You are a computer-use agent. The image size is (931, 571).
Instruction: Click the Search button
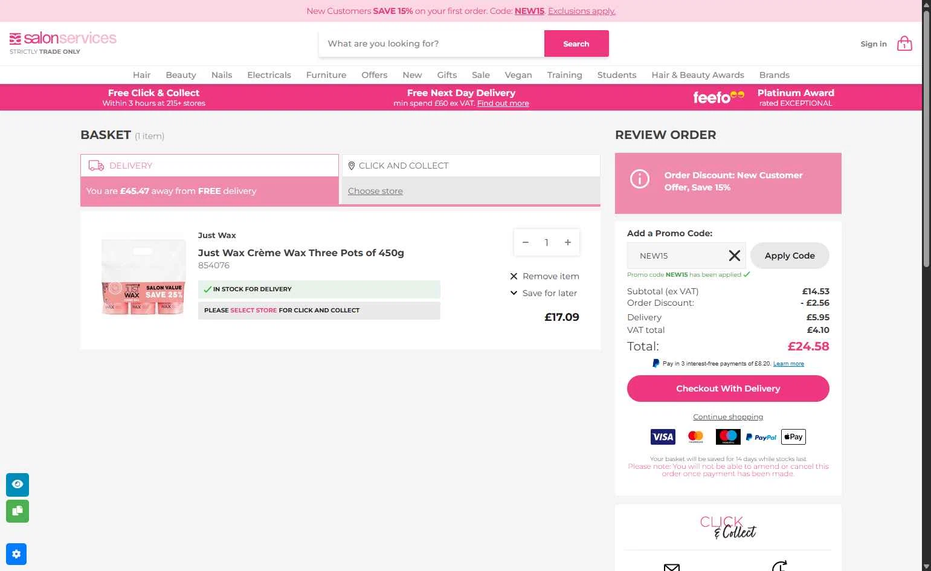pyautogui.click(x=576, y=44)
